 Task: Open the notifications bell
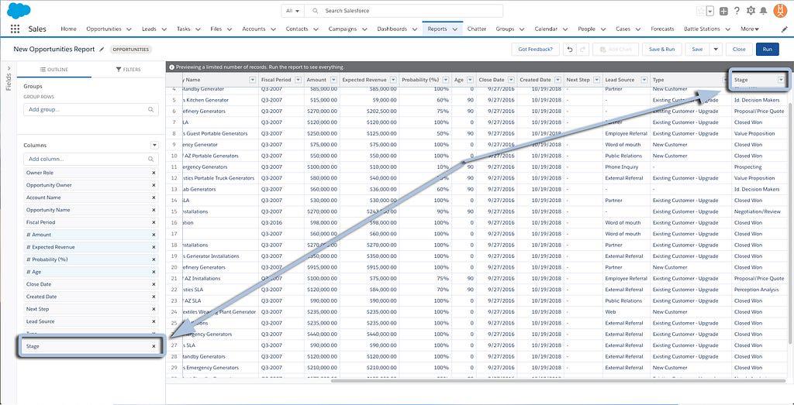pyautogui.click(x=764, y=11)
